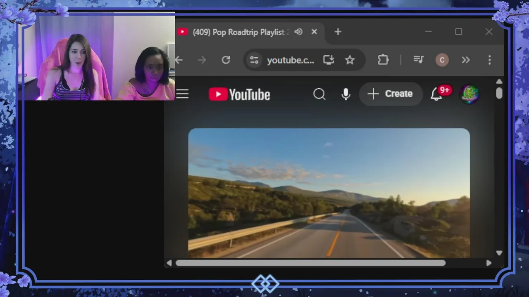Minimize the browser window
The image size is (529, 297).
click(429, 32)
